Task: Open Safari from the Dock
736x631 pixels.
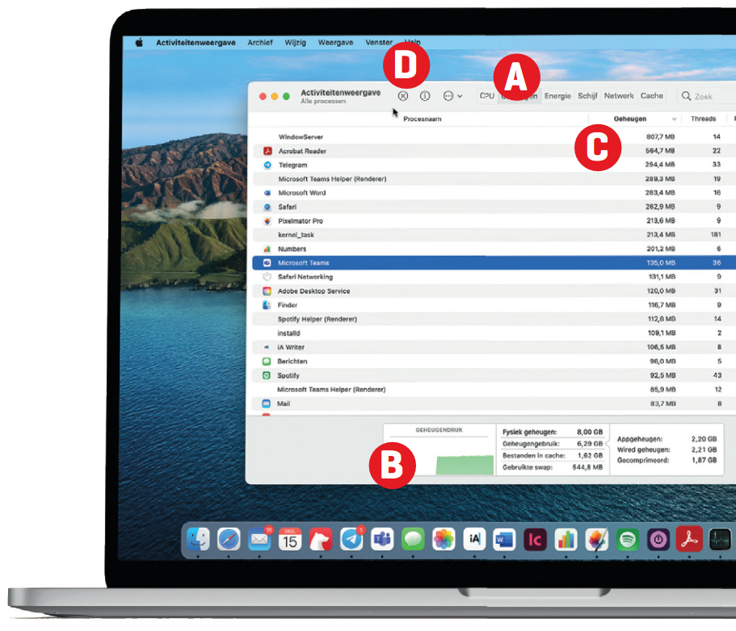Action: [x=229, y=539]
